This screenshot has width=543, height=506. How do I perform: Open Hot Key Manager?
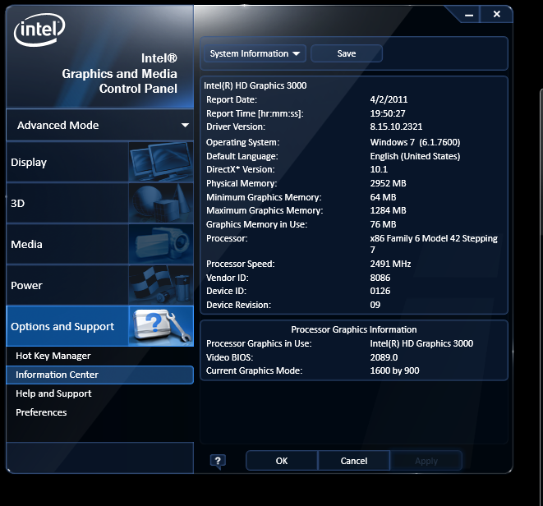(x=53, y=356)
